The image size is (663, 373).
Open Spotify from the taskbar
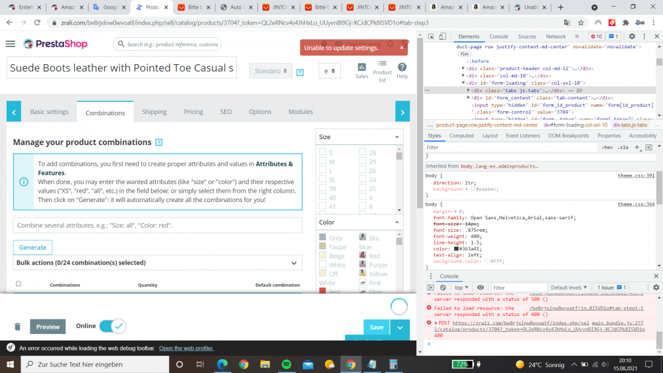coord(286,364)
